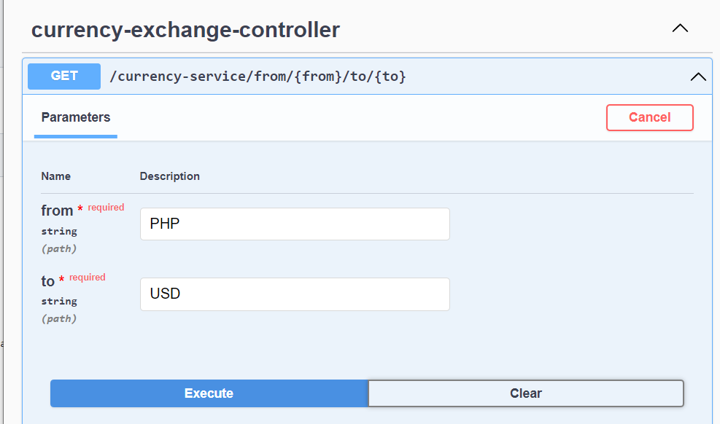Viewport: 720px width, 424px height.
Task: Switch to the Parameters tab
Action: [75, 117]
